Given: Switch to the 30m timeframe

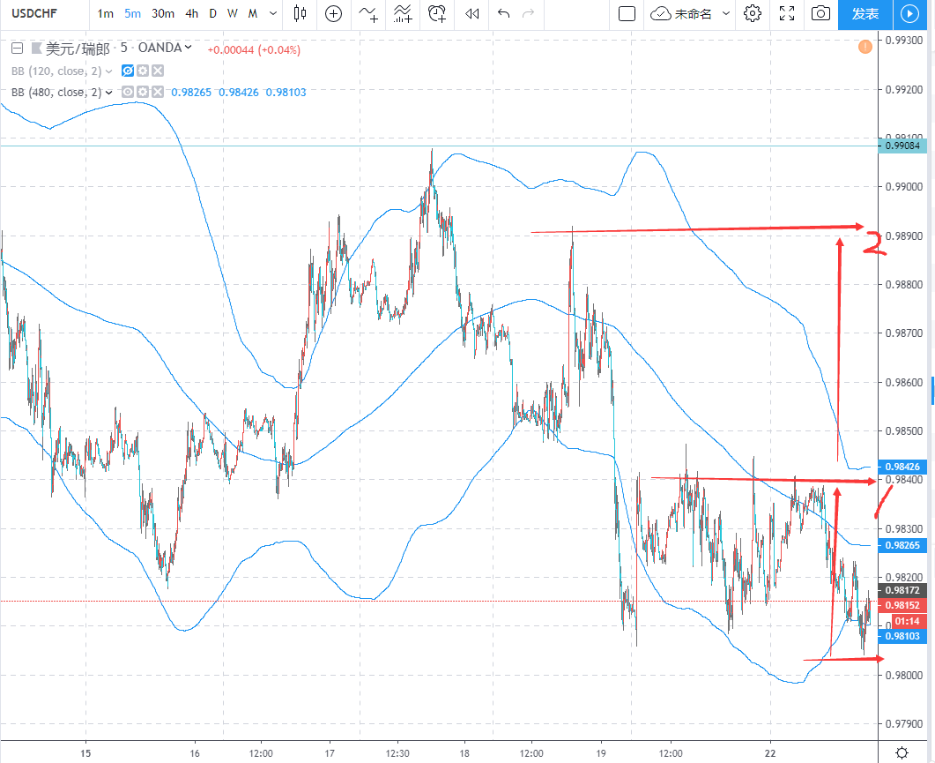Looking at the screenshot, I should [163, 13].
